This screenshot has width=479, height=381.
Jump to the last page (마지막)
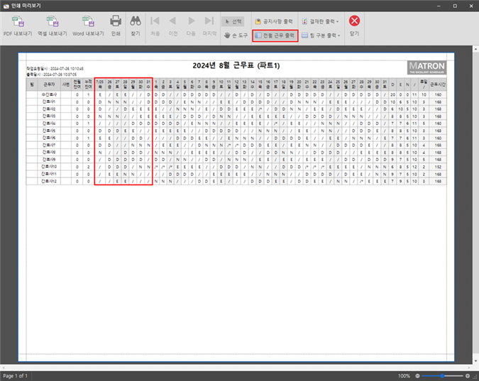(209, 24)
